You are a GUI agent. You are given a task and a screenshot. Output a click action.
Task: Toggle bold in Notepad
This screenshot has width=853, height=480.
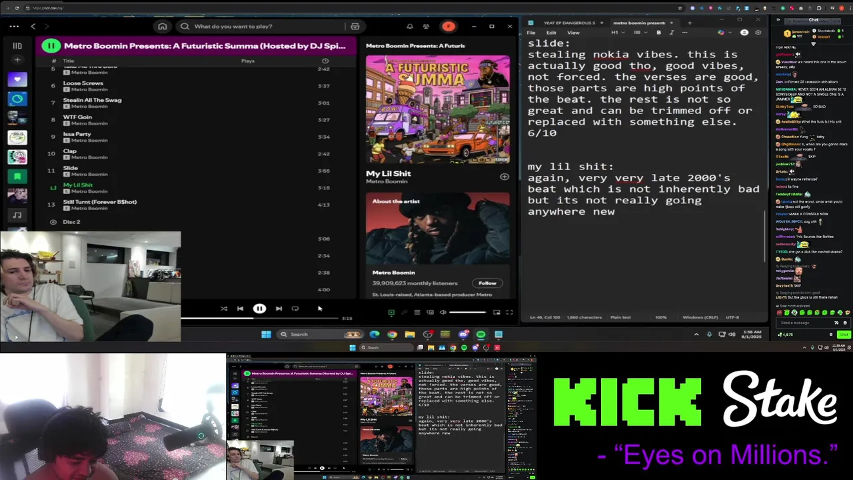click(x=659, y=33)
